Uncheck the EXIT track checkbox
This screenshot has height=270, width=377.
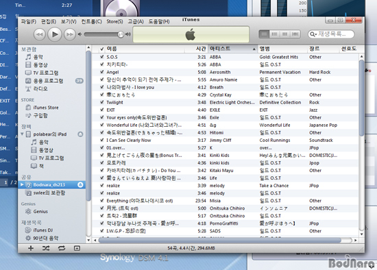click(x=102, y=110)
